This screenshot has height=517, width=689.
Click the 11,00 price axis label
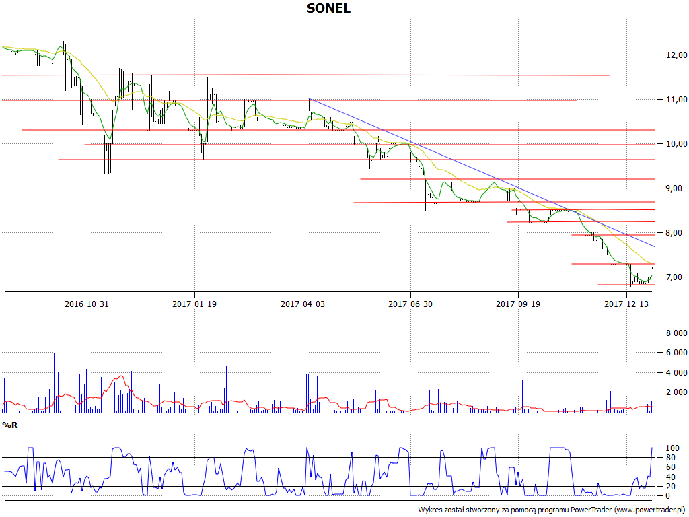tap(676, 100)
